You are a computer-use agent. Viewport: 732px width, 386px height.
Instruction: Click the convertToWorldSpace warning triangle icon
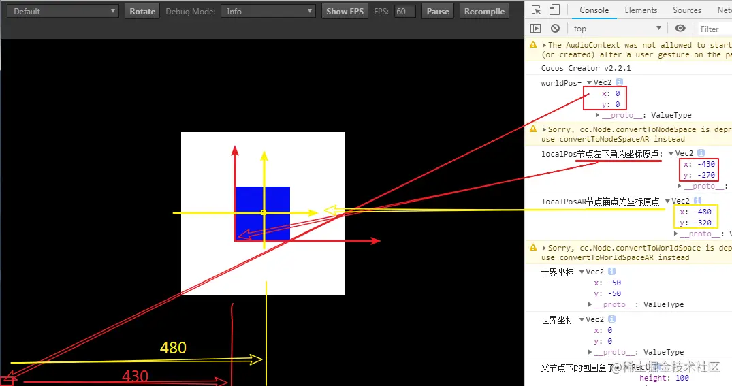(x=533, y=247)
